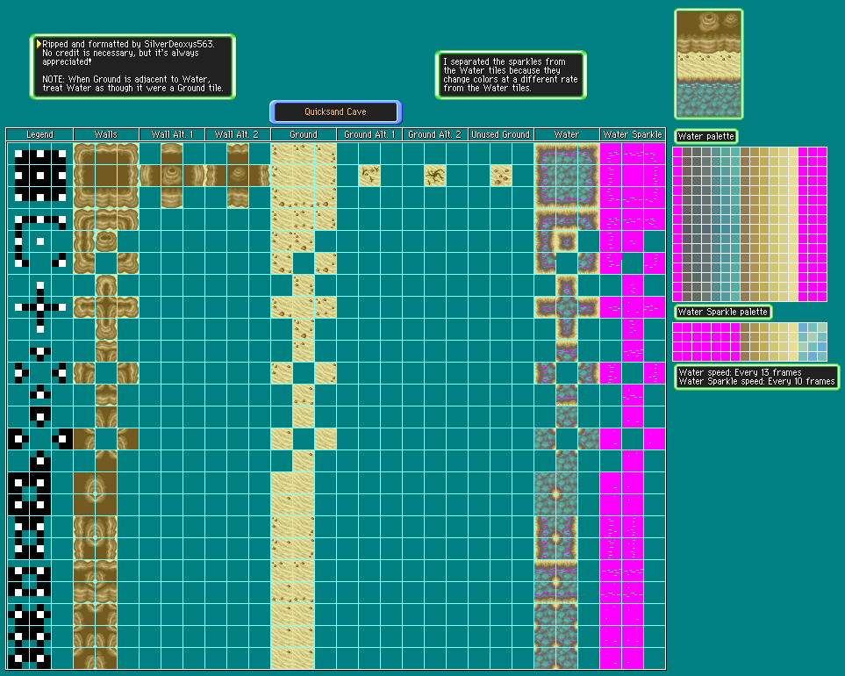Click the 'Ripped and formatted by SilverDeoxys563.' line
The height and width of the screenshot is (676, 845).
coord(128,44)
